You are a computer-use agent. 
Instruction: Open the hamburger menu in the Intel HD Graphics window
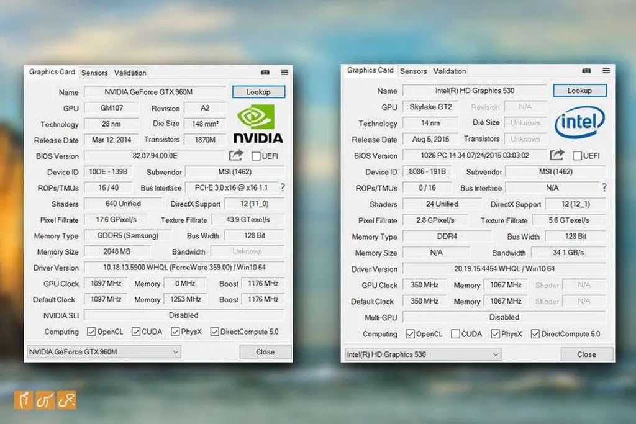(x=605, y=71)
